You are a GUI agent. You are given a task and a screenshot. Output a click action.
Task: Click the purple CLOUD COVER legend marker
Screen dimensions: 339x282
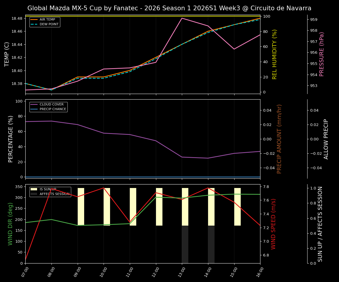[34, 104]
